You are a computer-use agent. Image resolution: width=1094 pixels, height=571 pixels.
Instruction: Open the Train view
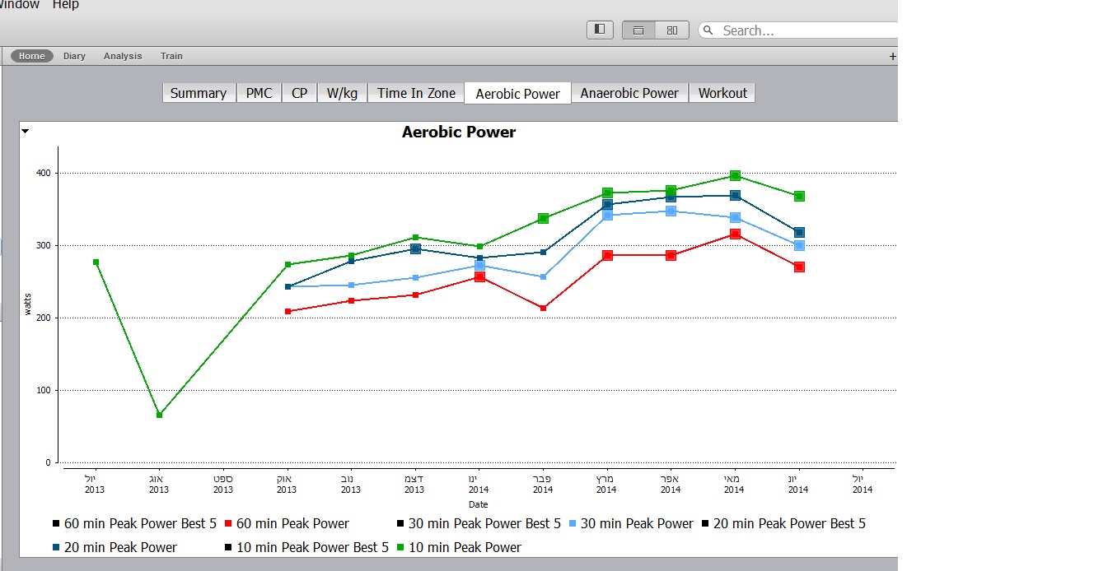171,56
